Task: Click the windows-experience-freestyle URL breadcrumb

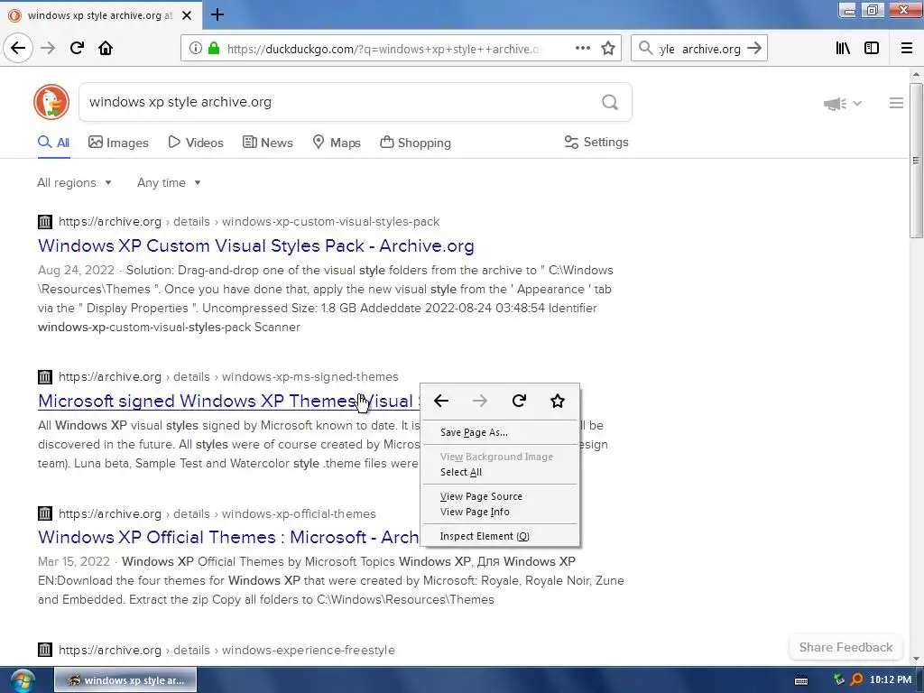Action: tap(309, 650)
